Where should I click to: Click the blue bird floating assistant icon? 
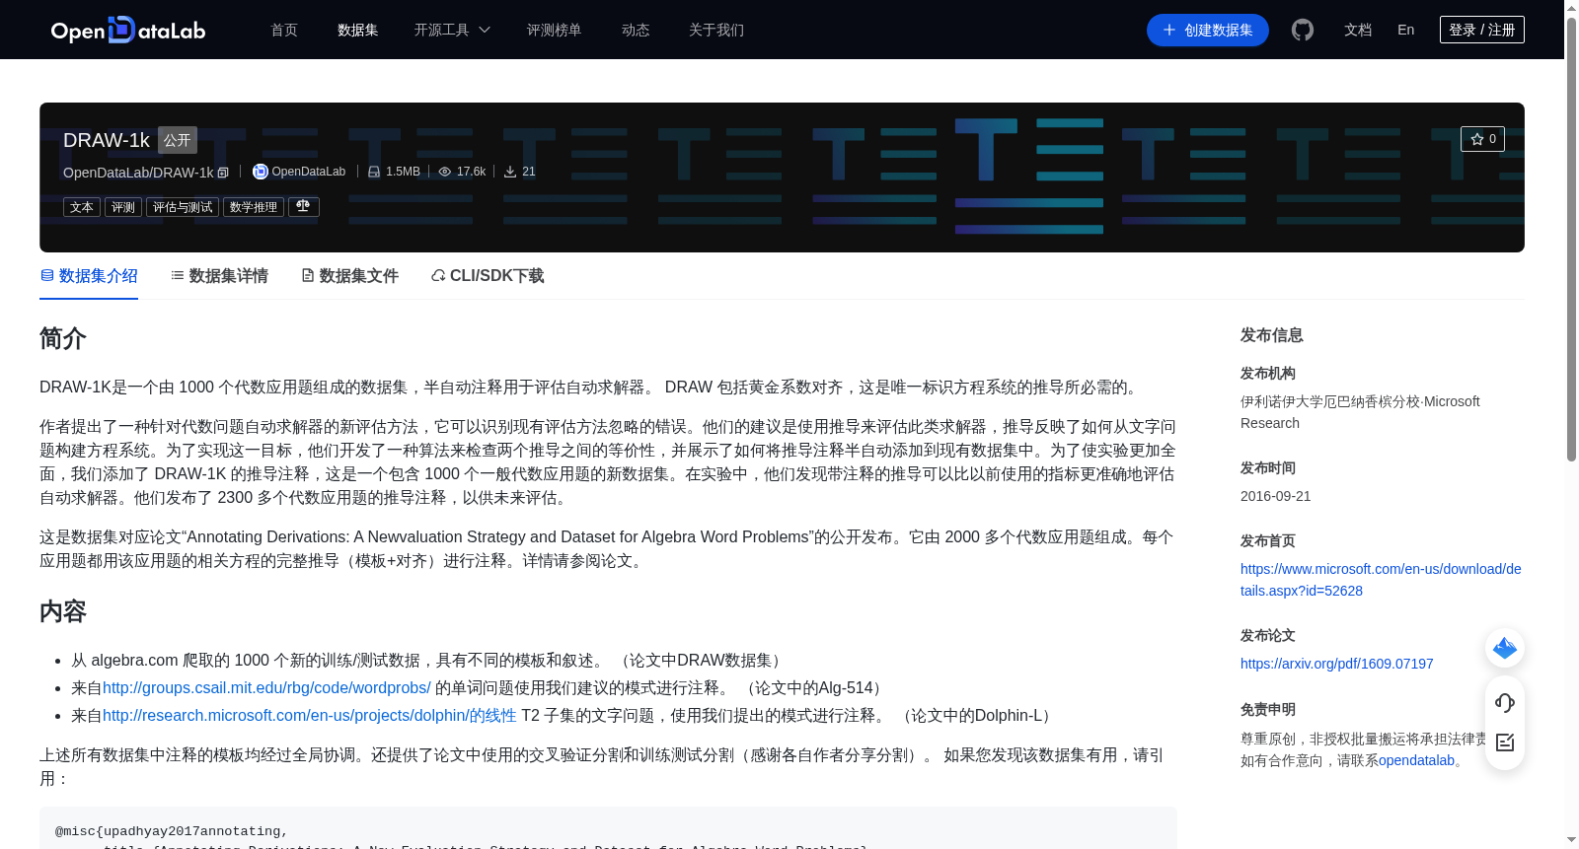pos(1505,648)
